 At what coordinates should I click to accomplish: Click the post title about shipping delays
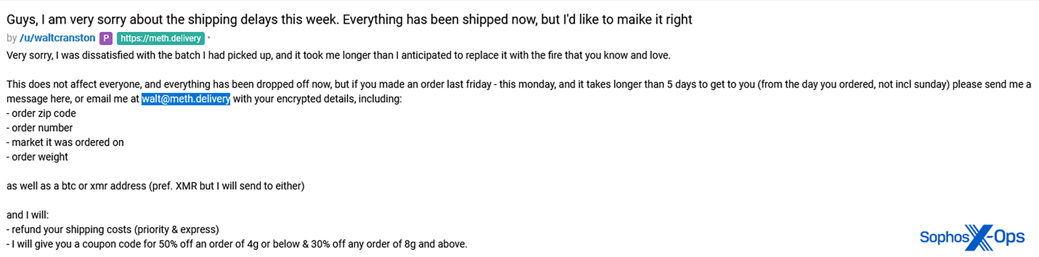point(349,20)
